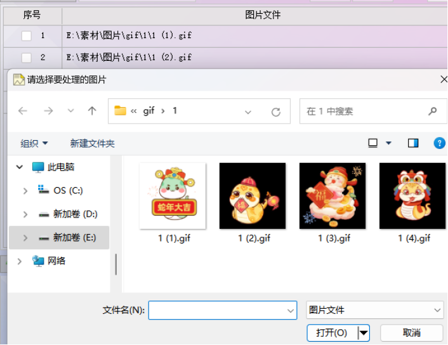
Task: Click 新建文件夹 in the toolbar
Action: point(92,144)
